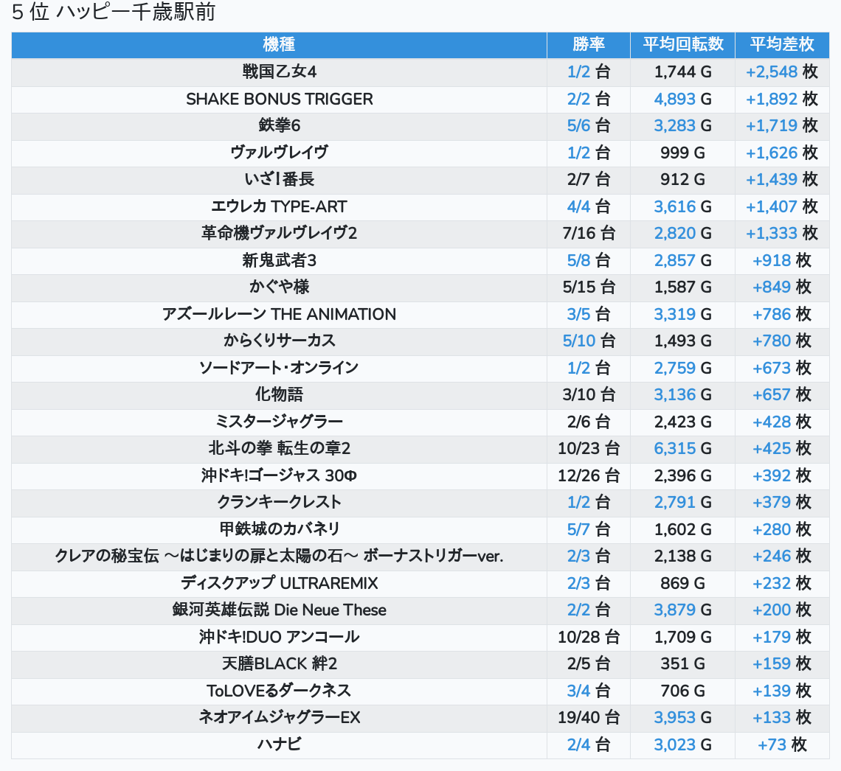The height and width of the screenshot is (771, 841).
Task: Open the 戦国乙女4 machine entry
Action: 279,72
